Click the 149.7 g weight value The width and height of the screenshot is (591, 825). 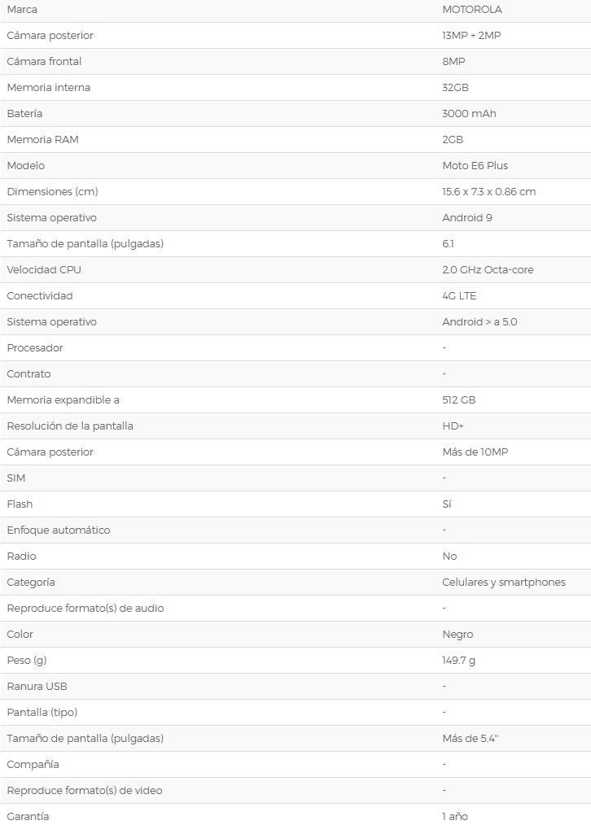click(x=458, y=661)
